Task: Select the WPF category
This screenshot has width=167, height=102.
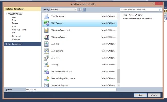Action: (14, 33)
